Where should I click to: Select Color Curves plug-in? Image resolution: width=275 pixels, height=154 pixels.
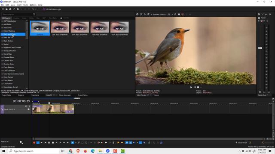click(8, 77)
